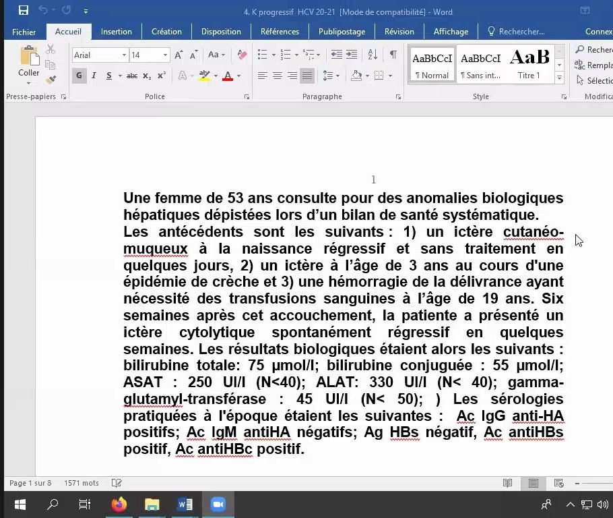Screen dimensions: 613x518
Task: Open the Paragraphe dialog launcher
Action: (398, 96)
